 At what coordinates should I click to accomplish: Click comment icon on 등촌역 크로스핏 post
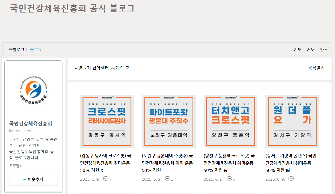click(x=229, y=179)
